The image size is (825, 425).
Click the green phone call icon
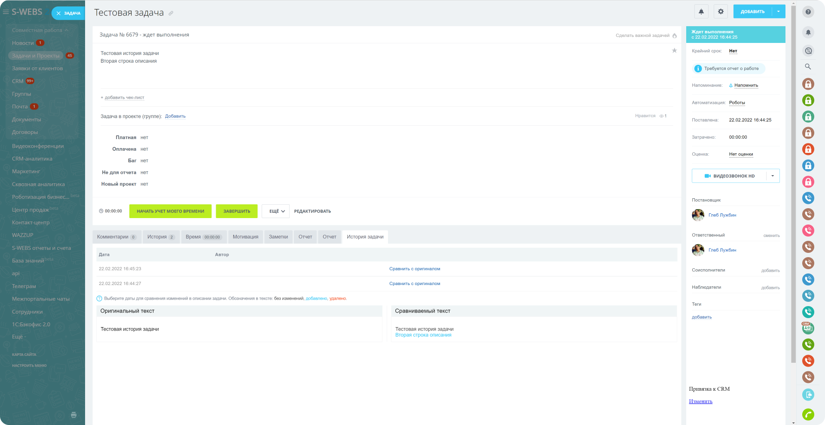click(808, 414)
